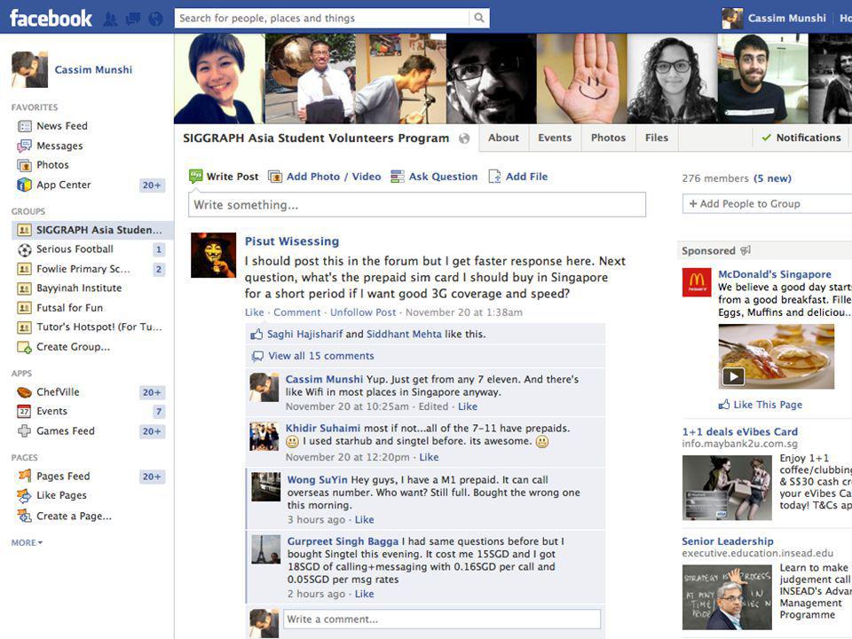Select Add Photo / Video option
The height and width of the screenshot is (639, 852).
[x=325, y=177]
